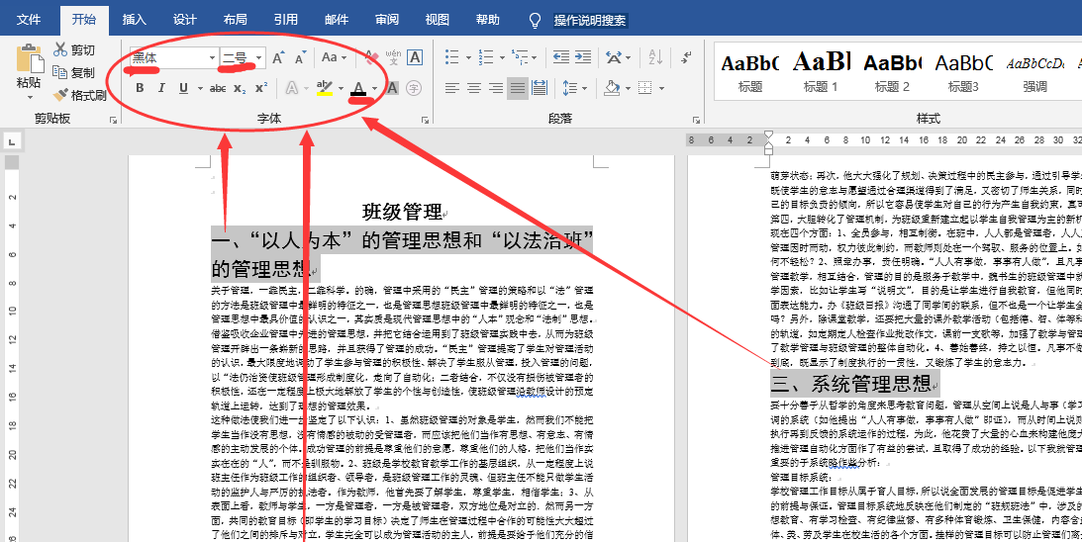Click the enclosed character (字) icon

point(414,88)
